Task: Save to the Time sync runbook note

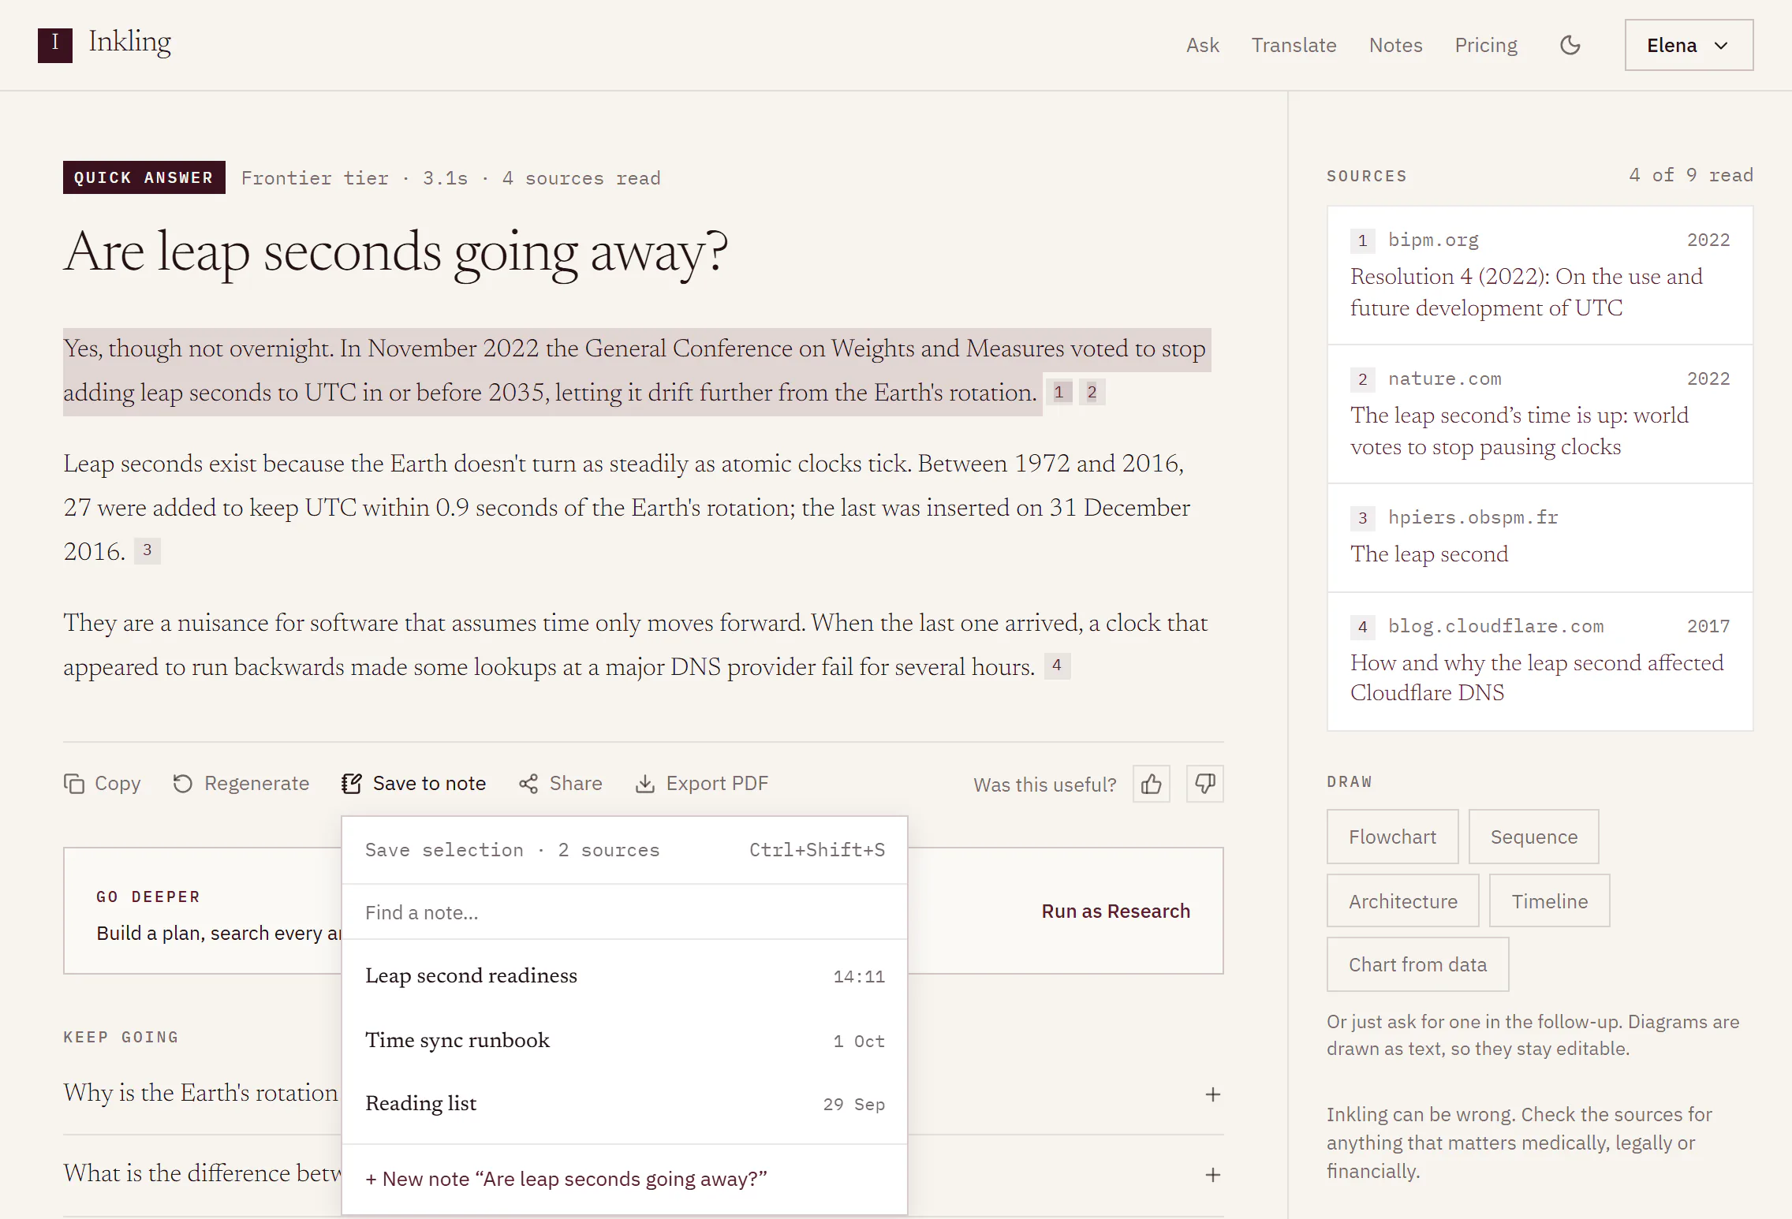Action: (x=625, y=1040)
